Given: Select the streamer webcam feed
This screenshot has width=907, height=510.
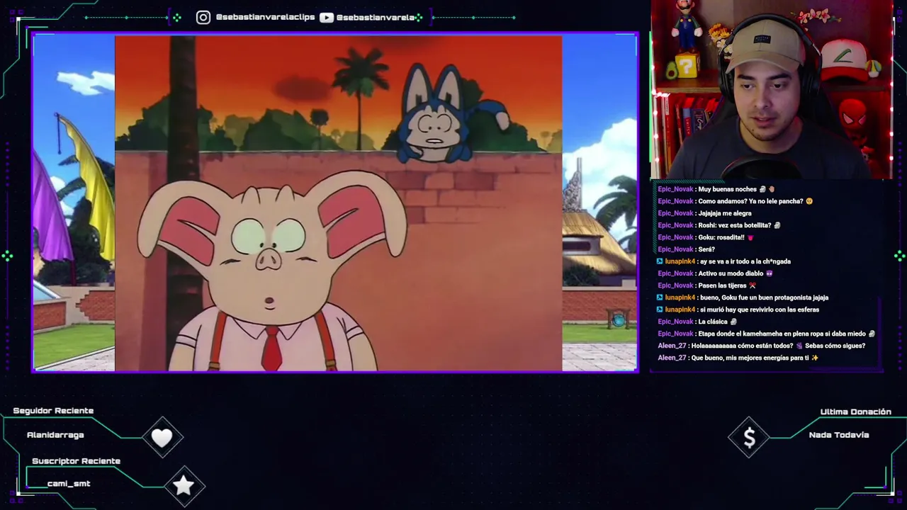Looking at the screenshot, I should coord(772,90).
